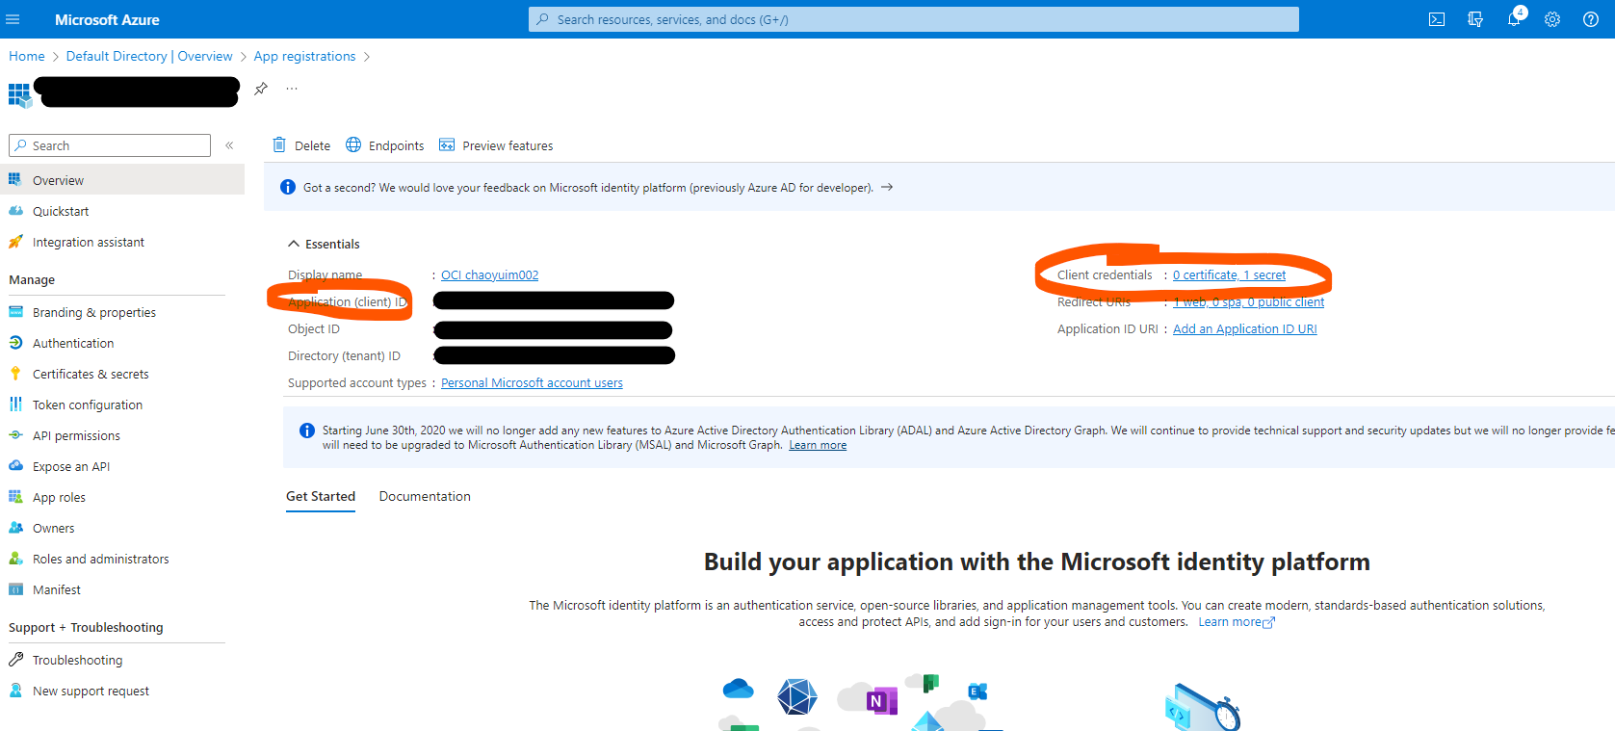Collapse the Essentials section
This screenshot has width=1615, height=731.
[x=294, y=244]
